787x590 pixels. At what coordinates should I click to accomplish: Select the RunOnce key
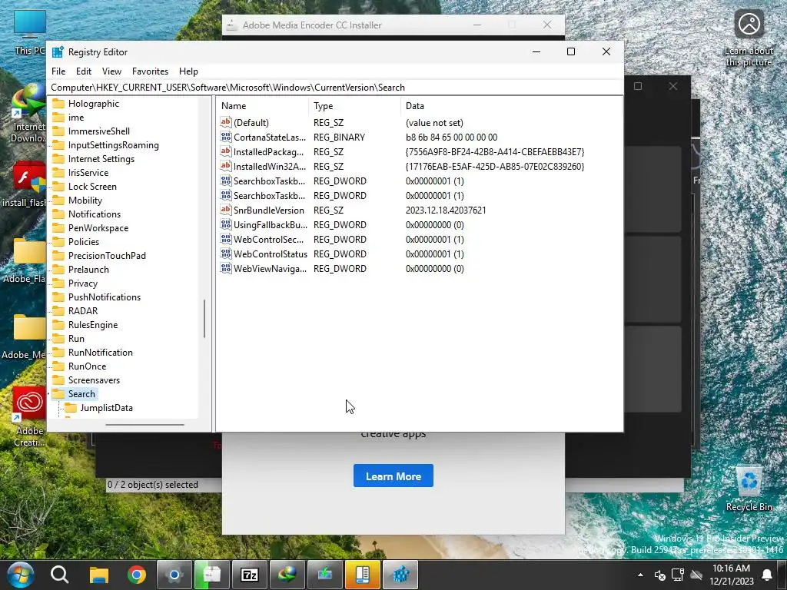coord(88,366)
